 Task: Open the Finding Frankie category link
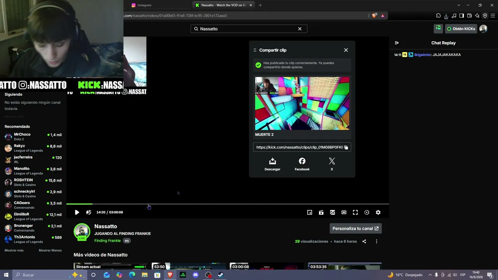[107, 241]
